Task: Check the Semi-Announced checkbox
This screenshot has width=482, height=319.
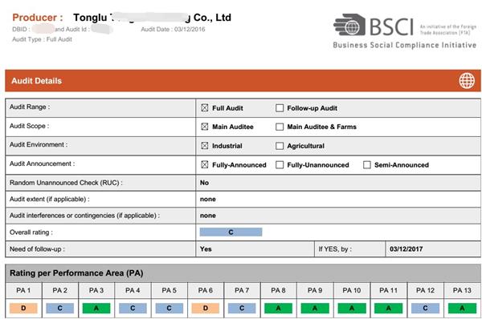Action: click(x=367, y=165)
